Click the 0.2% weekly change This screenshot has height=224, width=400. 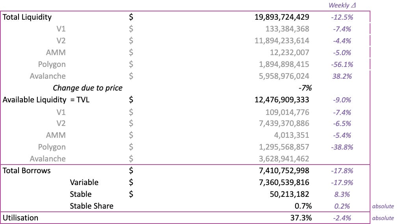click(342, 206)
